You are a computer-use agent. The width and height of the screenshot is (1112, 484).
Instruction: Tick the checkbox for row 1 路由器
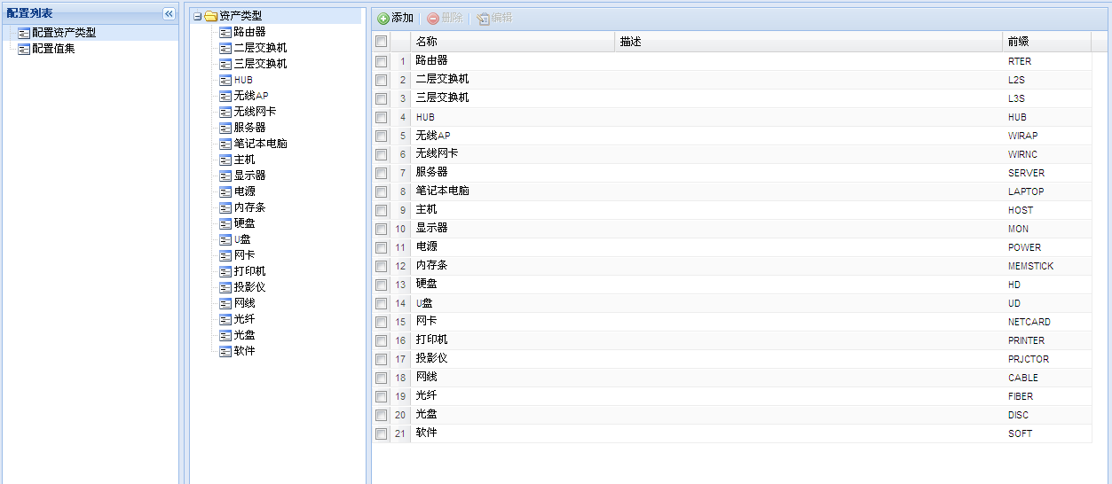(381, 61)
